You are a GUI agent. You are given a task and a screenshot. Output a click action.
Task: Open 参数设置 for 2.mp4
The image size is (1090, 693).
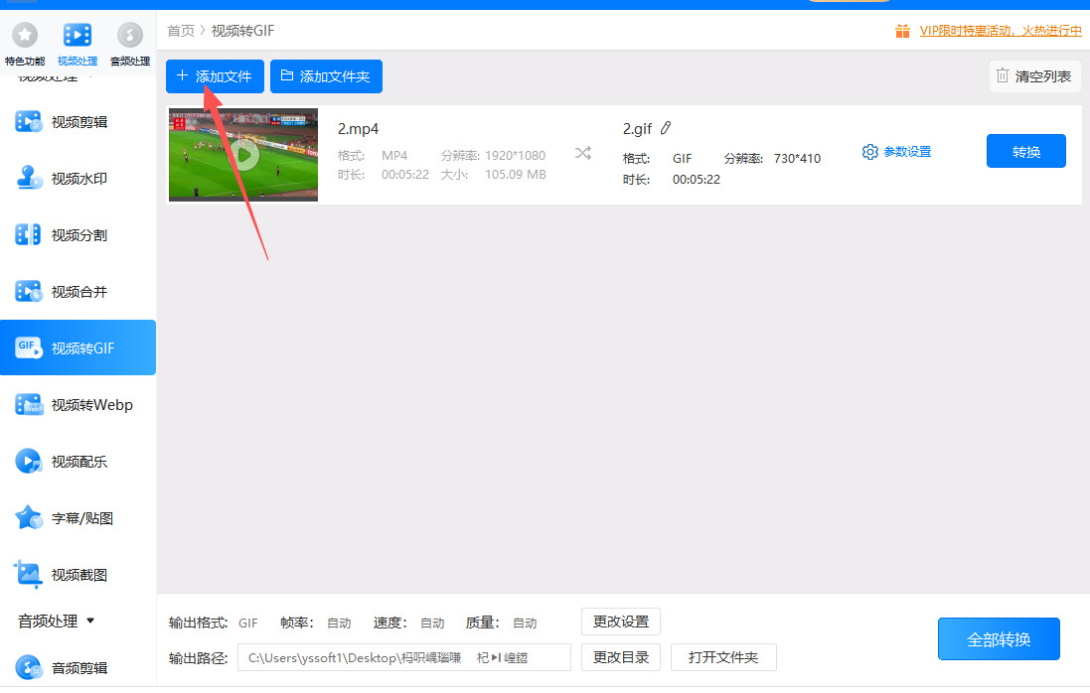[x=897, y=151]
